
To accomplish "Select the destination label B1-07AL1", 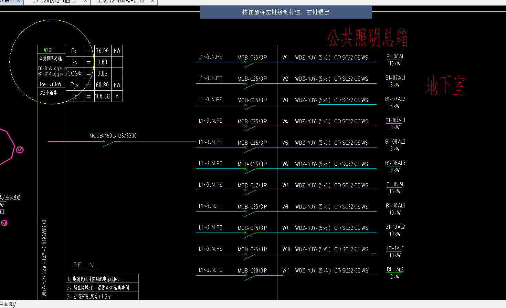I will pyautogui.click(x=395, y=78).
